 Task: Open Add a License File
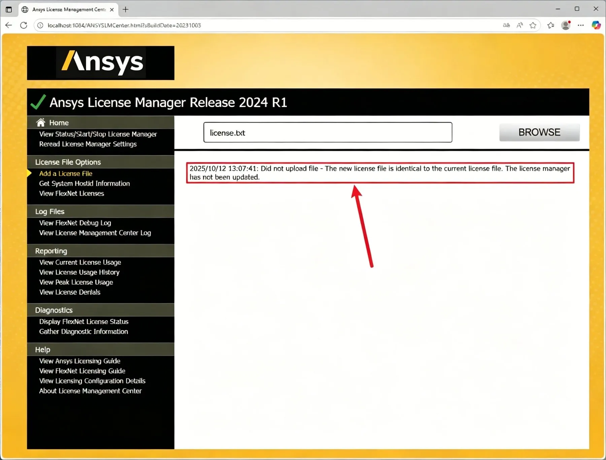(x=66, y=174)
